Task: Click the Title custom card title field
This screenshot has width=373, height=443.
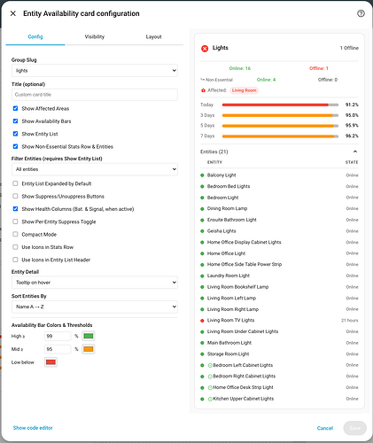Action: pyautogui.click(x=95, y=95)
